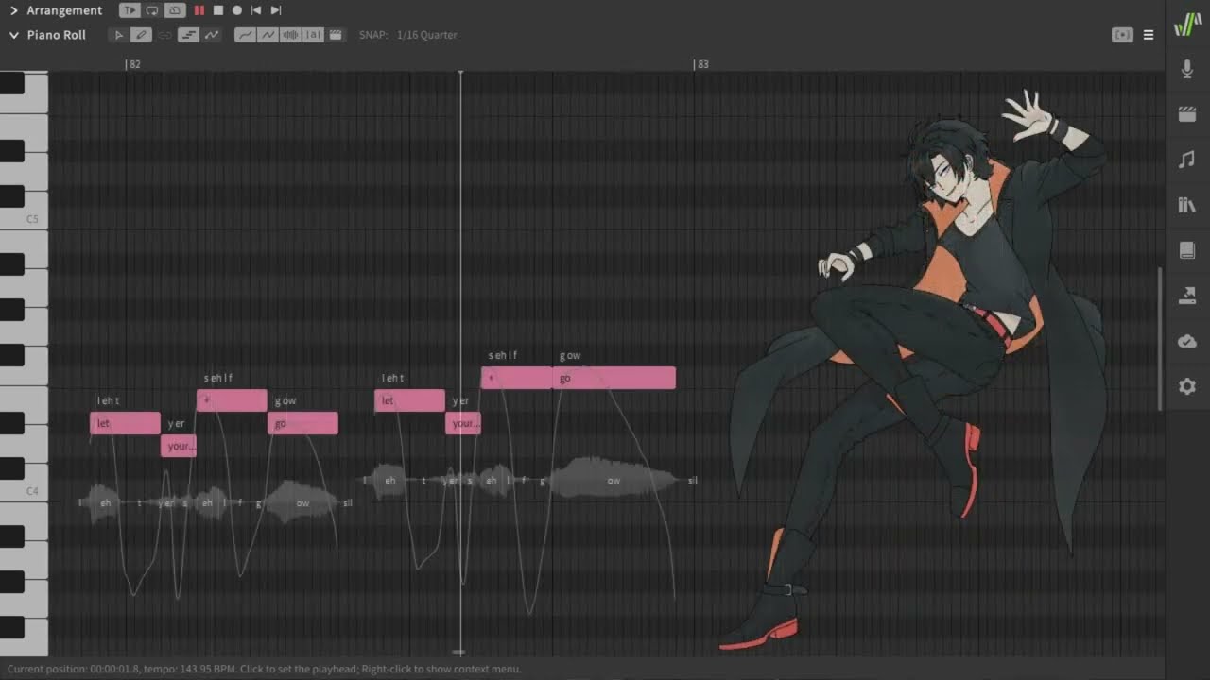Click the first small 'ow' waveform segment
The image size is (1210, 680).
[302, 502]
